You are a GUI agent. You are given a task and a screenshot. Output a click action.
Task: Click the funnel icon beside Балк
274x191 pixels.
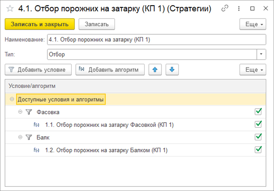(x=29, y=137)
